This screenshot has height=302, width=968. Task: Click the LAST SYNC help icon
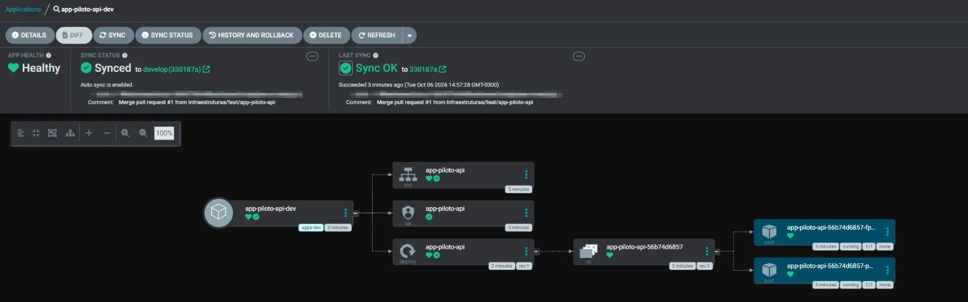(376, 55)
